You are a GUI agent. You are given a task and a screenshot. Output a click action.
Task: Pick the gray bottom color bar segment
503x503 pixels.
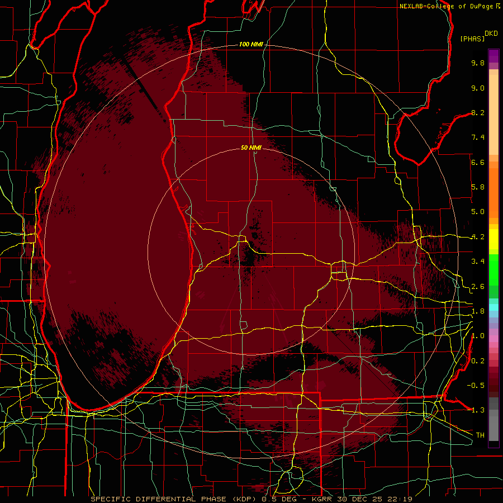pos(493,428)
